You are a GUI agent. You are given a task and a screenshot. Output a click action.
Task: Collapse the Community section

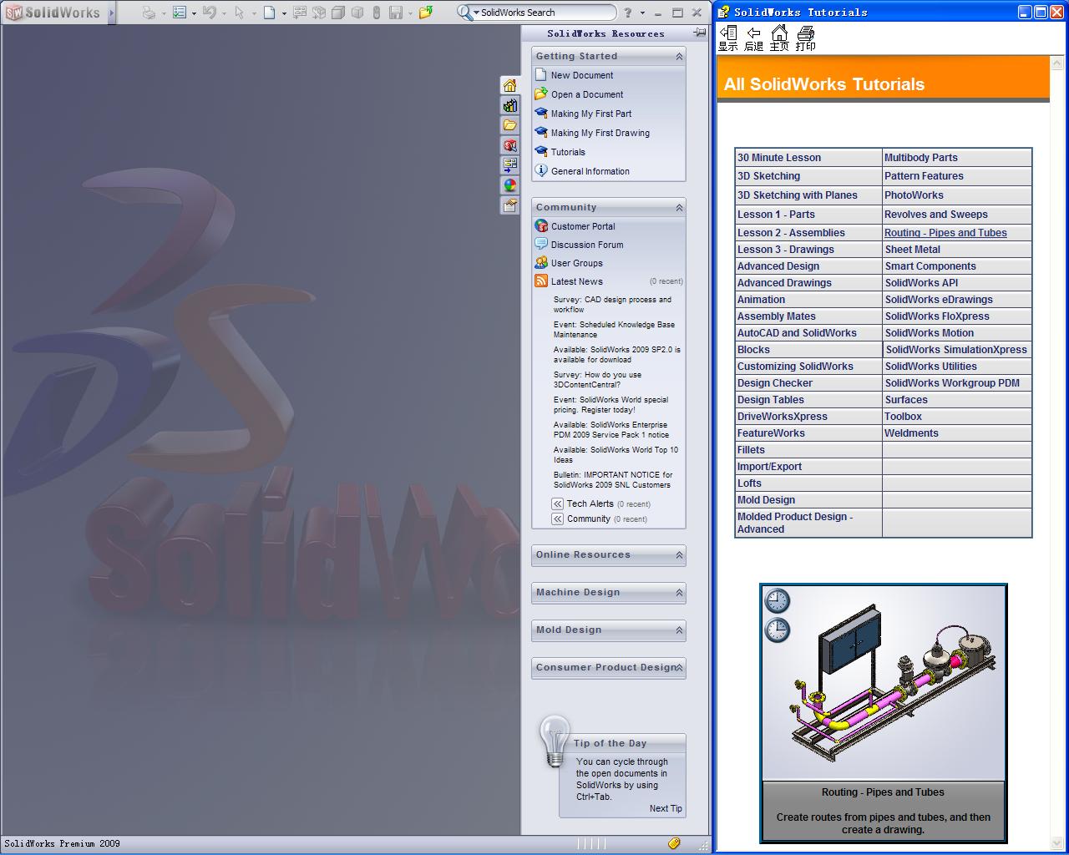pyautogui.click(x=679, y=208)
